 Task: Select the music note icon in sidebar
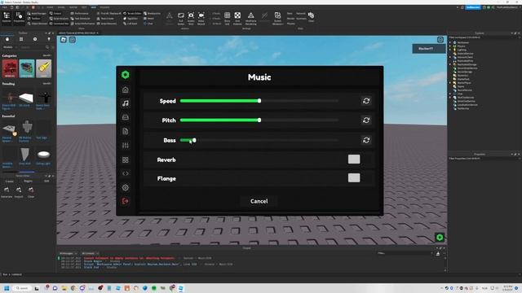click(x=125, y=103)
